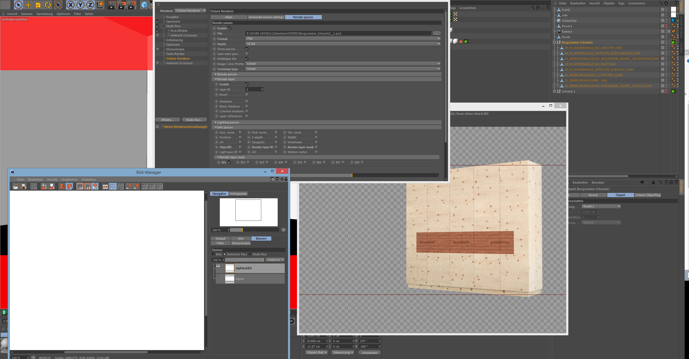Select the Rotate tool
Screen dimensions: 689x359
pyautogui.click(x=48, y=5)
